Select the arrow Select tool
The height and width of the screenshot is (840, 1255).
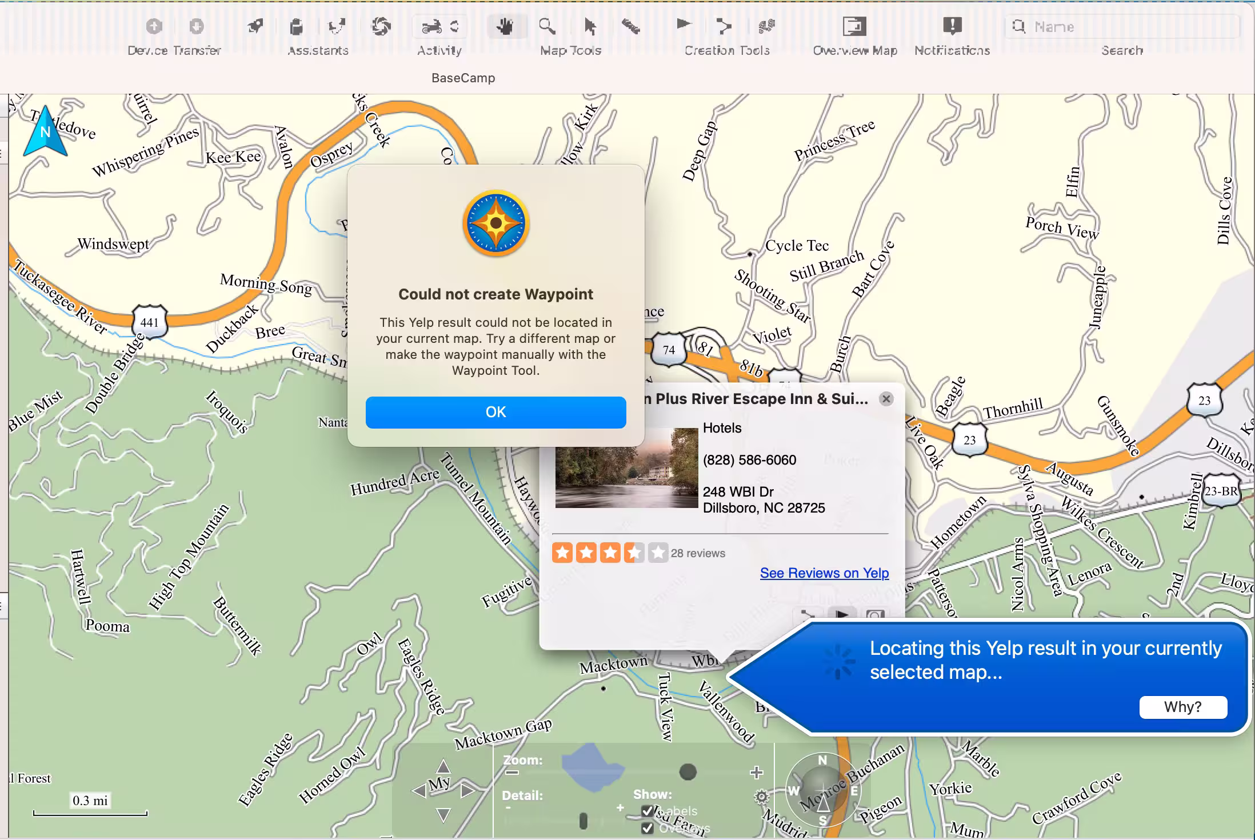(x=590, y=26)
